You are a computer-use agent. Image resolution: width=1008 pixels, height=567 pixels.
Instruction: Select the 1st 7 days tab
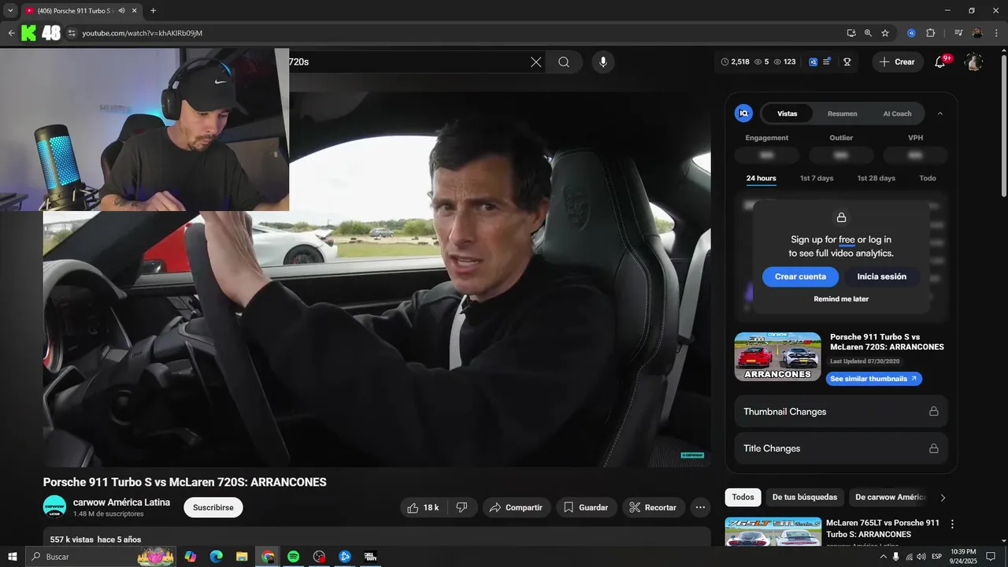817,179
